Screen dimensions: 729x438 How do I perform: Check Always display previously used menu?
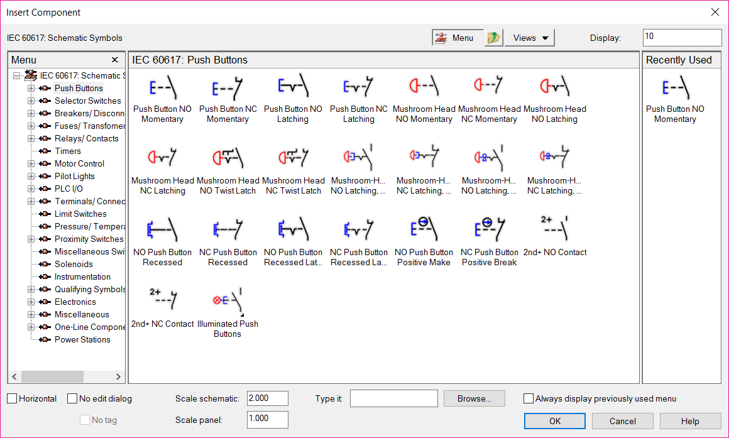coord(529,398)
